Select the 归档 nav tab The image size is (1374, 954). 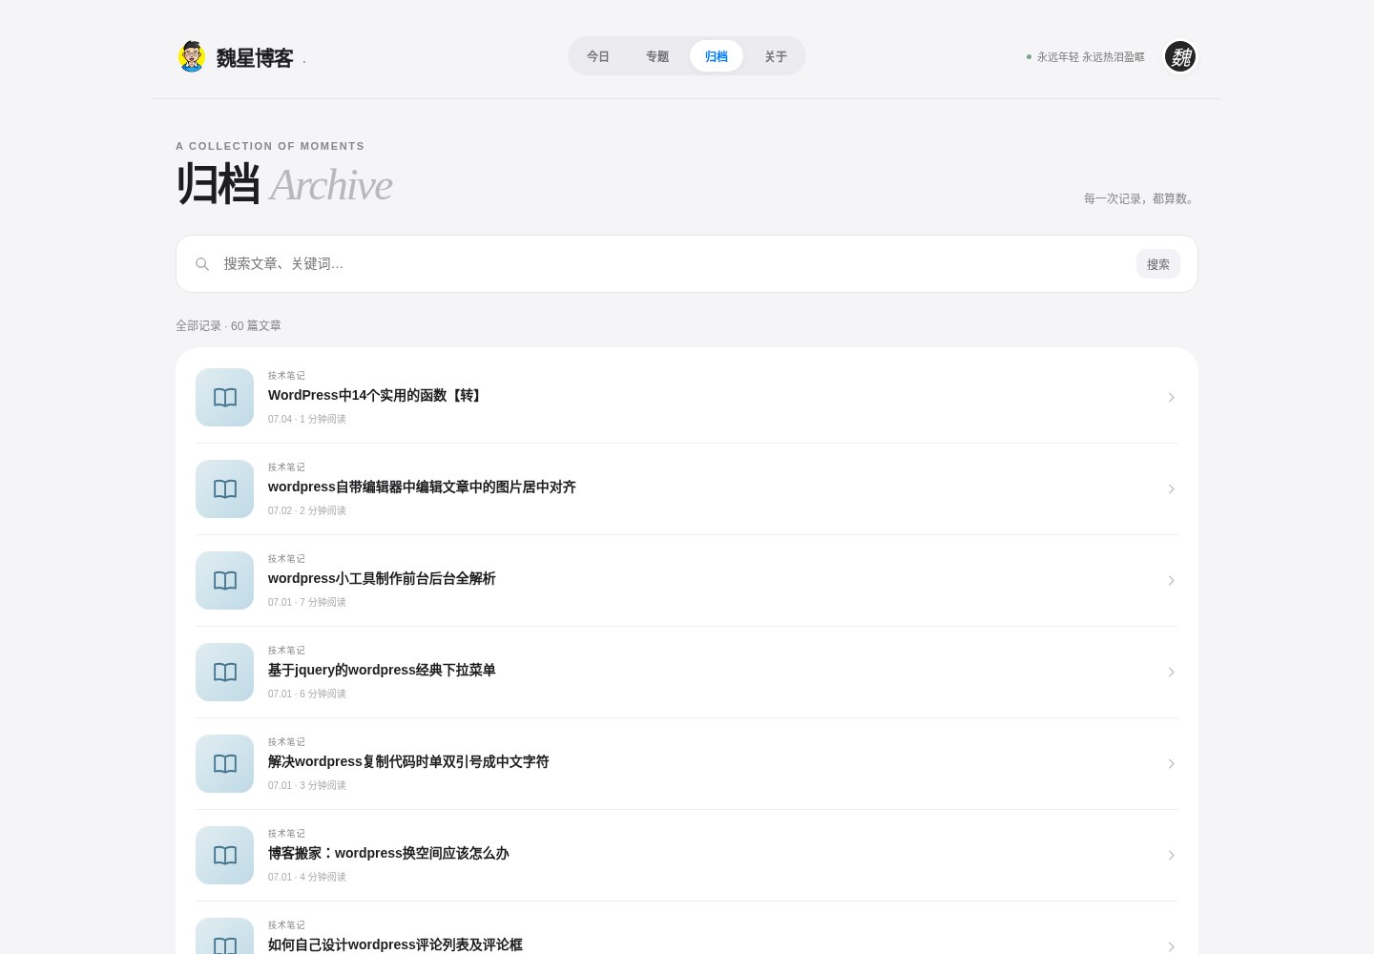pyautogui.click(x=717, y=56)
